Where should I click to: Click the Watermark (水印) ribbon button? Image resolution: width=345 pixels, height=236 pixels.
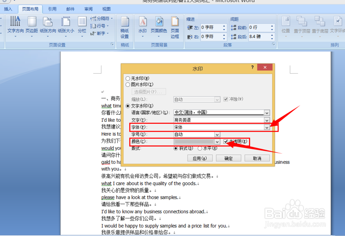[x=142, y=26]
